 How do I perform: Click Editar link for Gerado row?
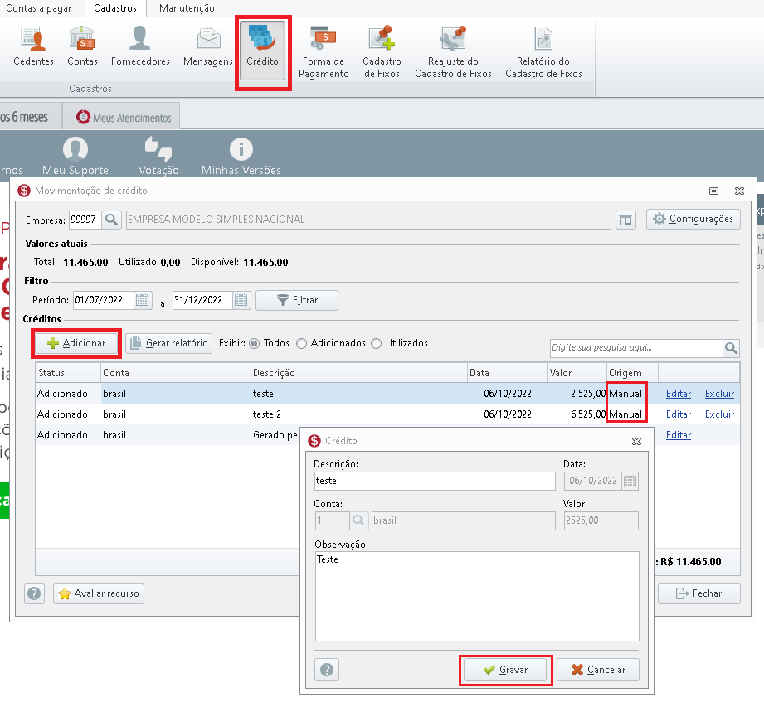(679, 435)
